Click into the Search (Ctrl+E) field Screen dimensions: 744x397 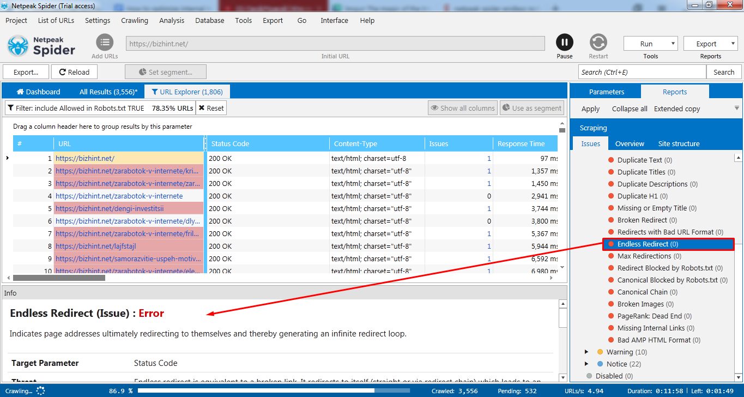(642, 72)
